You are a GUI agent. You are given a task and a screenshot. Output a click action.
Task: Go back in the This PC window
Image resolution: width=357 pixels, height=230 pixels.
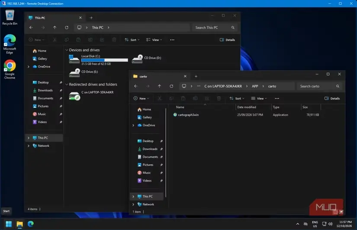click(31, 28)
